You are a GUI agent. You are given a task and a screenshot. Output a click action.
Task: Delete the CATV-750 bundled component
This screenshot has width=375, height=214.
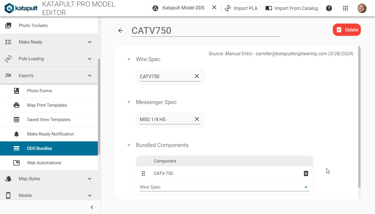coord(306,173)
